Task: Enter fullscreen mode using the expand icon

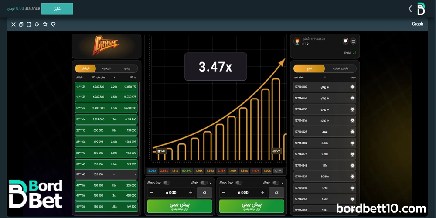Action: (x=29, y=24)
